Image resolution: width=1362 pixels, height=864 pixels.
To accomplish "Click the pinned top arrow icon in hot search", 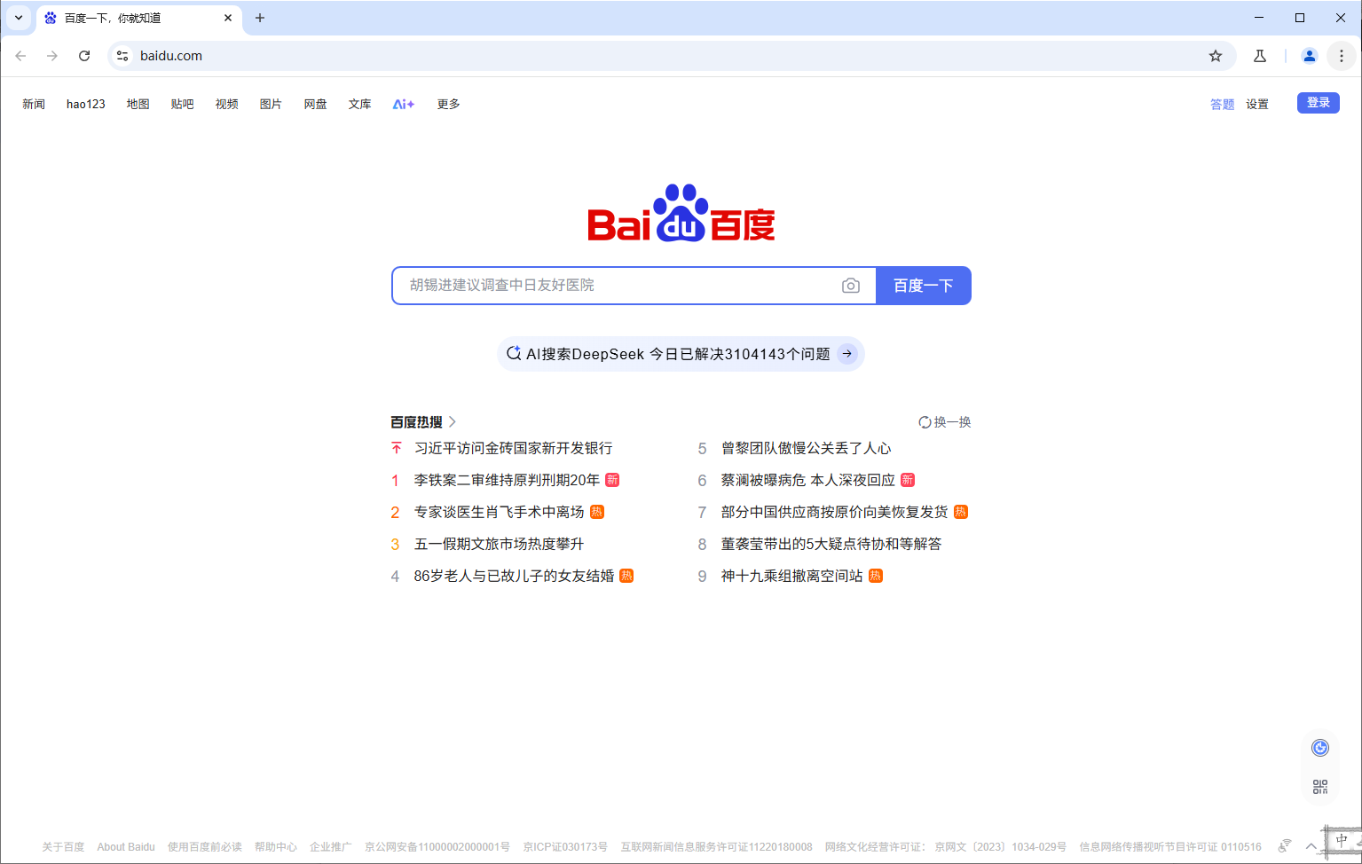I will click(396, 448).
